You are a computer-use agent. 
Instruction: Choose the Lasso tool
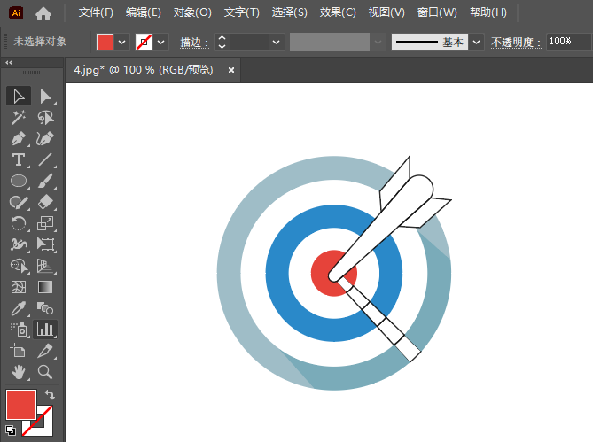coord(46,118)
